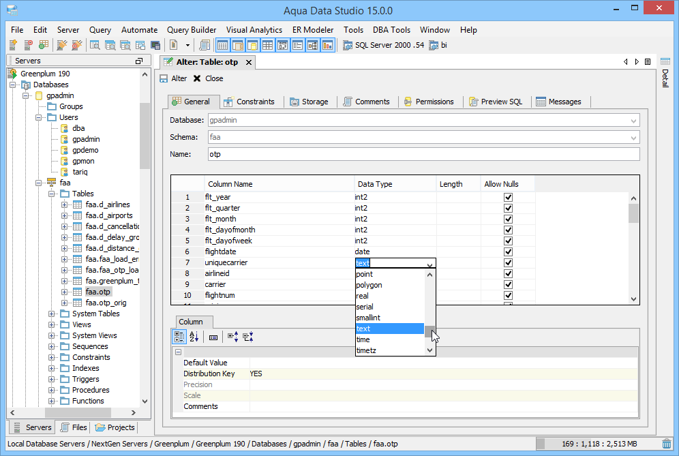Open the bi connection shortcut
This screenshot has width=679, height=456.
click(x=438, y=45)
